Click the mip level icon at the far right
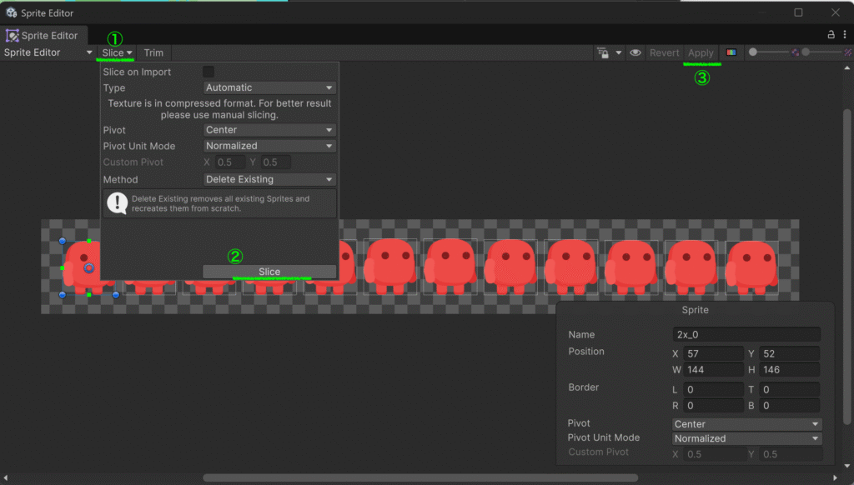 [x=847, y=52]
